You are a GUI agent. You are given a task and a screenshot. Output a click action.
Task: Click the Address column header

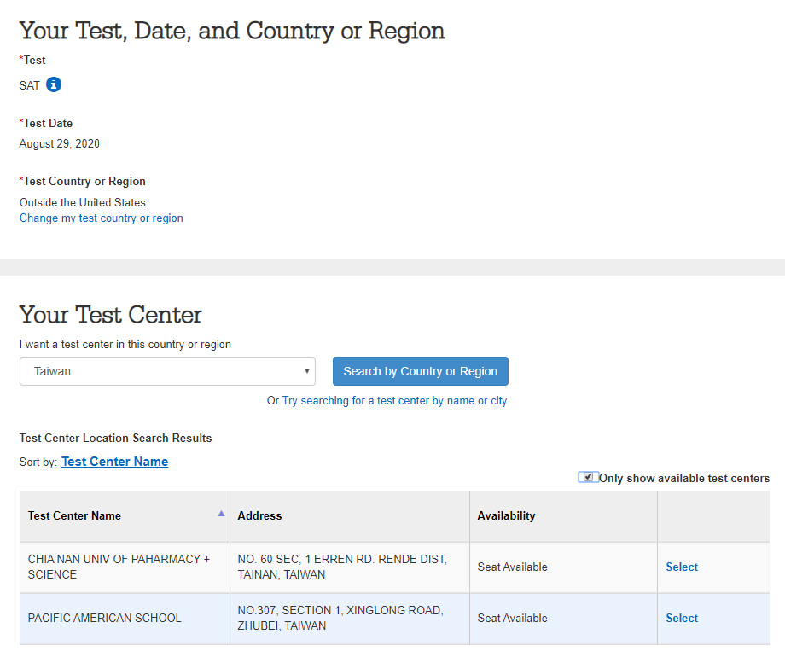[259, 515]
